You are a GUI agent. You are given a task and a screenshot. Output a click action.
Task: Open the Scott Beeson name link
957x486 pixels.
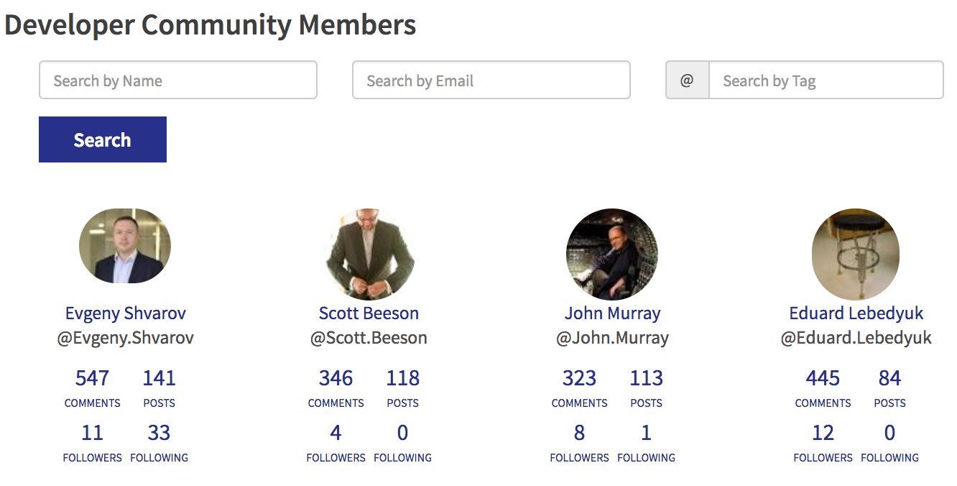(369, 313)
